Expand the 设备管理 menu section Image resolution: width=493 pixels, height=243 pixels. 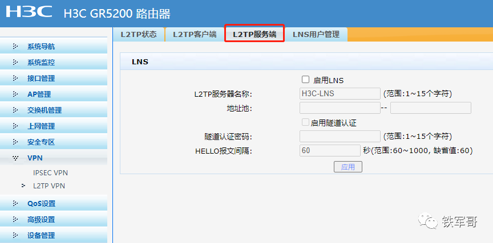pos(54,235)
